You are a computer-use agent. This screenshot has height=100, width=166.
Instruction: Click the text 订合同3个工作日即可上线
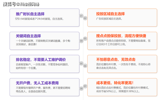click(x=111, y=44)
